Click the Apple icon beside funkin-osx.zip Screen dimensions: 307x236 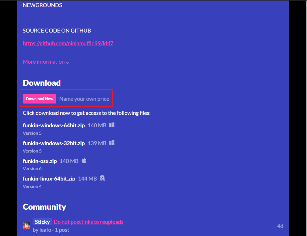click(x=84, y=160)
